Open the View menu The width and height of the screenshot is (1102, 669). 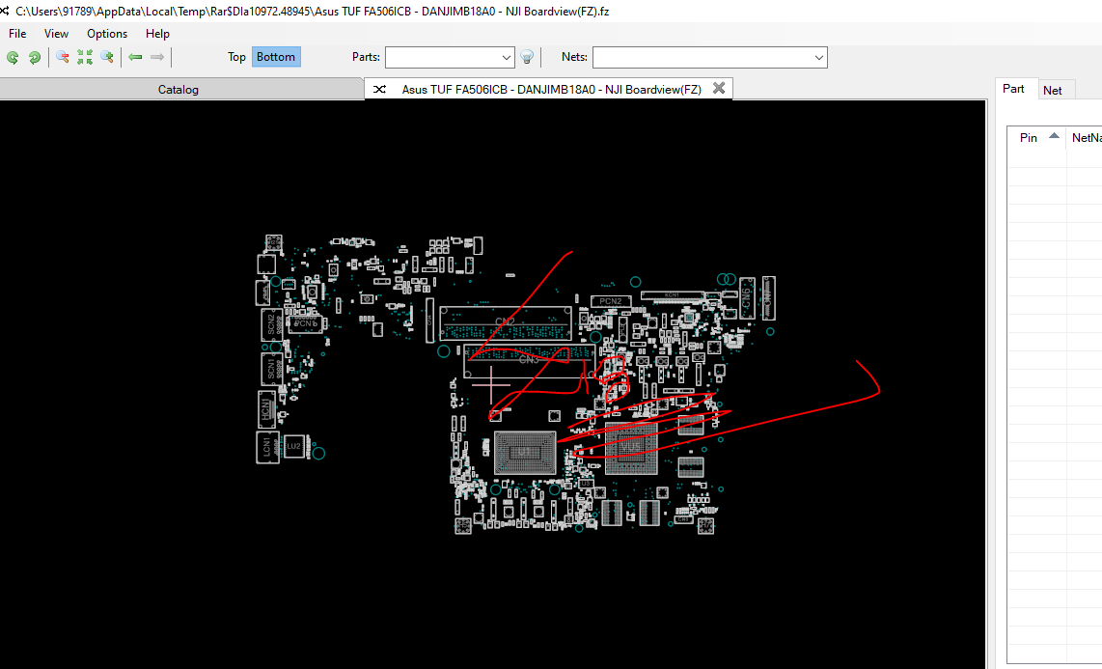[56, 34]
